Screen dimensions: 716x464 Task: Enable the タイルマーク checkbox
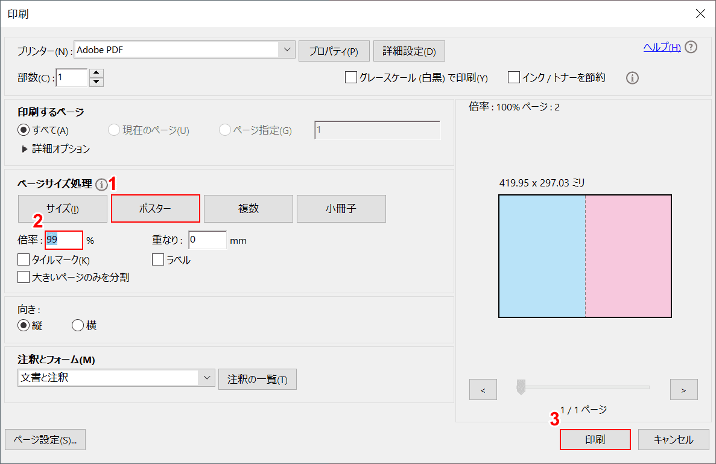pos(24,260)
